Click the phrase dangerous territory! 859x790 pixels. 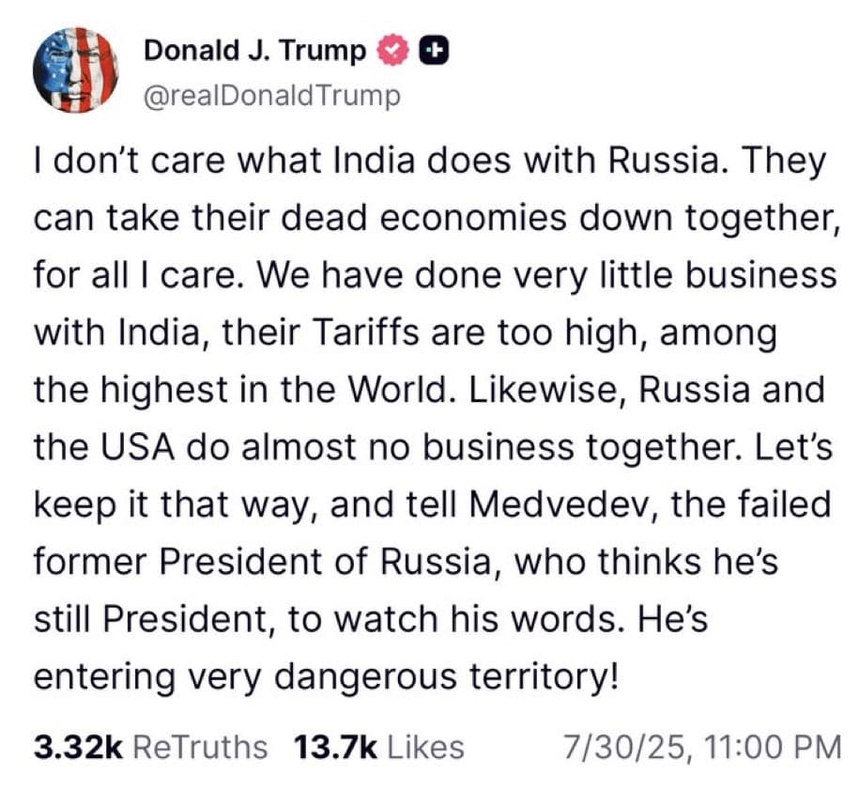click(447, 677)
